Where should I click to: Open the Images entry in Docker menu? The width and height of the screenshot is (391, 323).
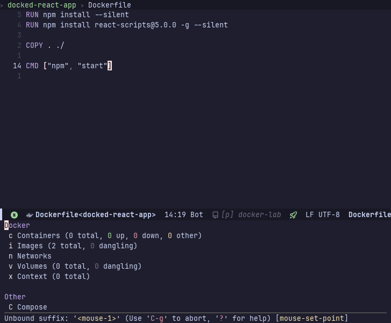click(30, 246)
